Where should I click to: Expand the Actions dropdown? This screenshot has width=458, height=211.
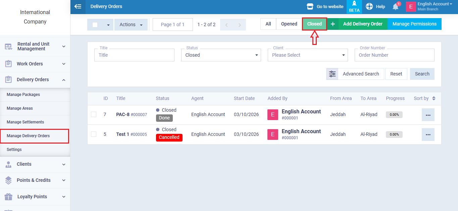coord(131,25)
